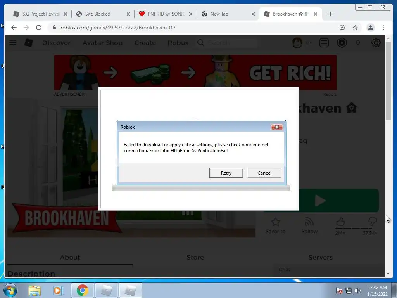Open the Robux hexagon icon

(x=342, y=43)
